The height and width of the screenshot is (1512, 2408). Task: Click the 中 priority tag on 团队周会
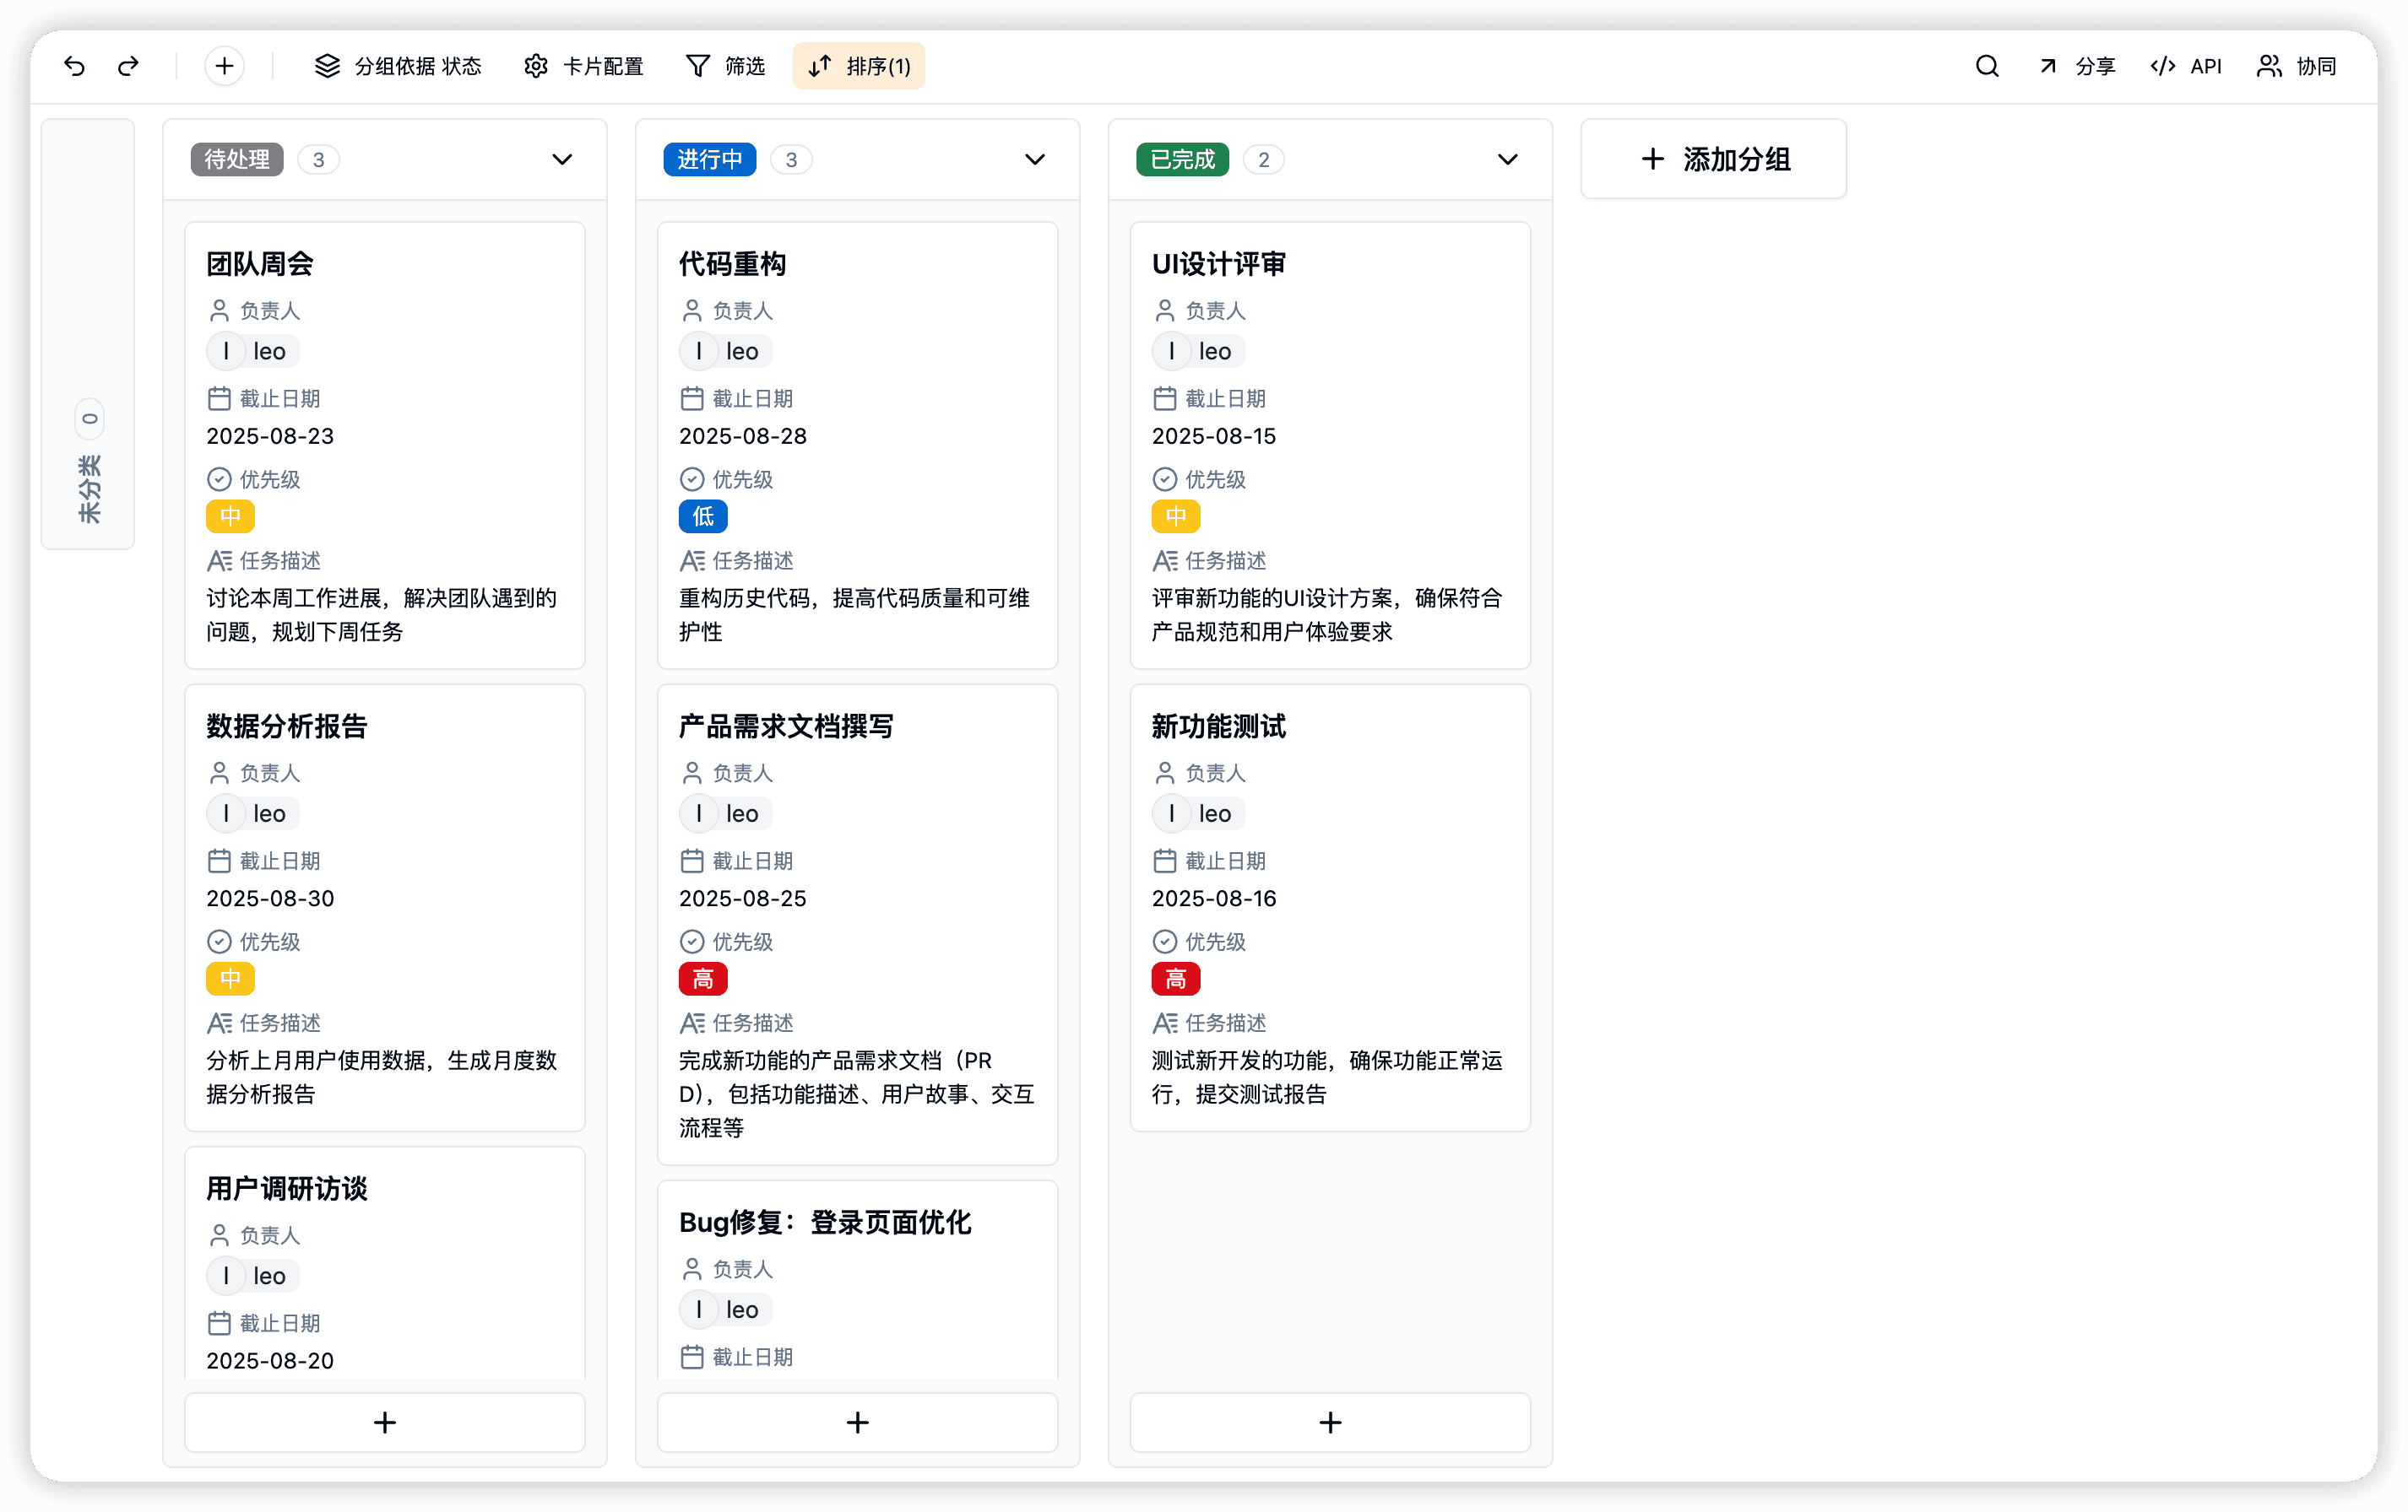tap(231, 516)
